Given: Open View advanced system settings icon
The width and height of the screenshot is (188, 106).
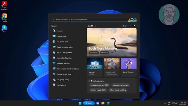Looking at the screenshot, I should coord(54,69).
